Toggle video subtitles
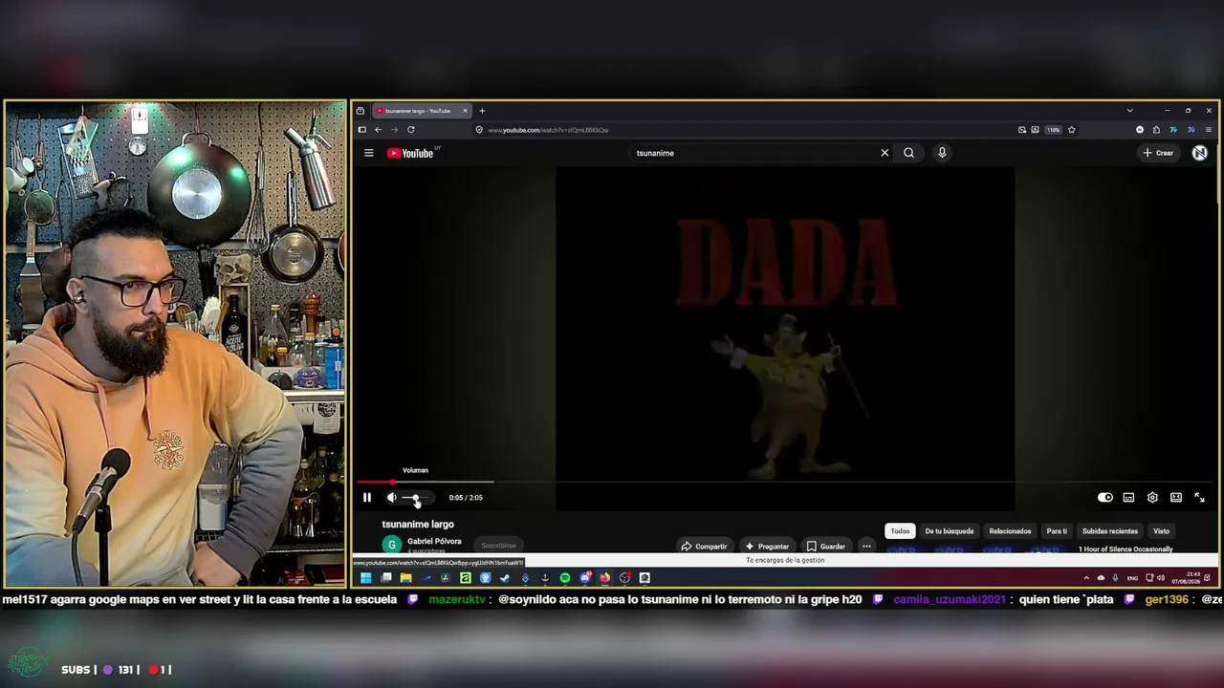Image resolution: width=1224 pixels, height=688 pixels. 1128,498
